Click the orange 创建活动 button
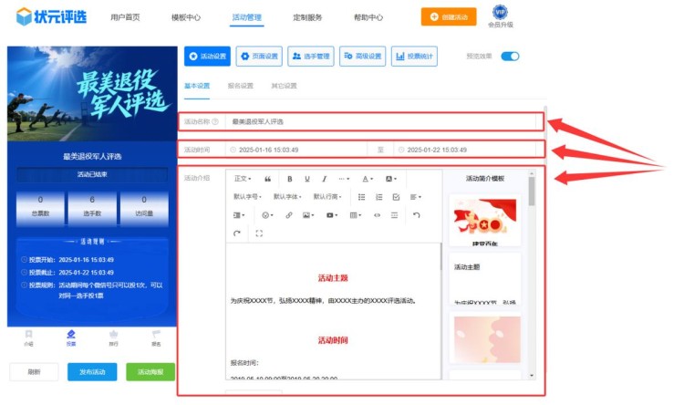This screenshot has width=684, height=405. [448, 16]
